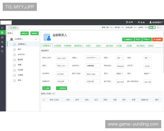This screenshot has width=164, height=131.
Task: Click the person icon beside 全部联系人 in tree
Action: 14,44
